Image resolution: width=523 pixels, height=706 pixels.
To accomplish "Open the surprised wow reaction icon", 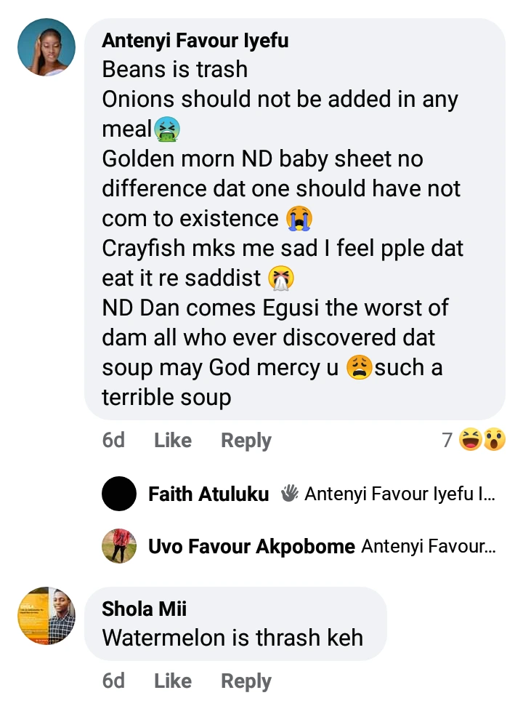I will pyautogui.click(x=494, y=440).
